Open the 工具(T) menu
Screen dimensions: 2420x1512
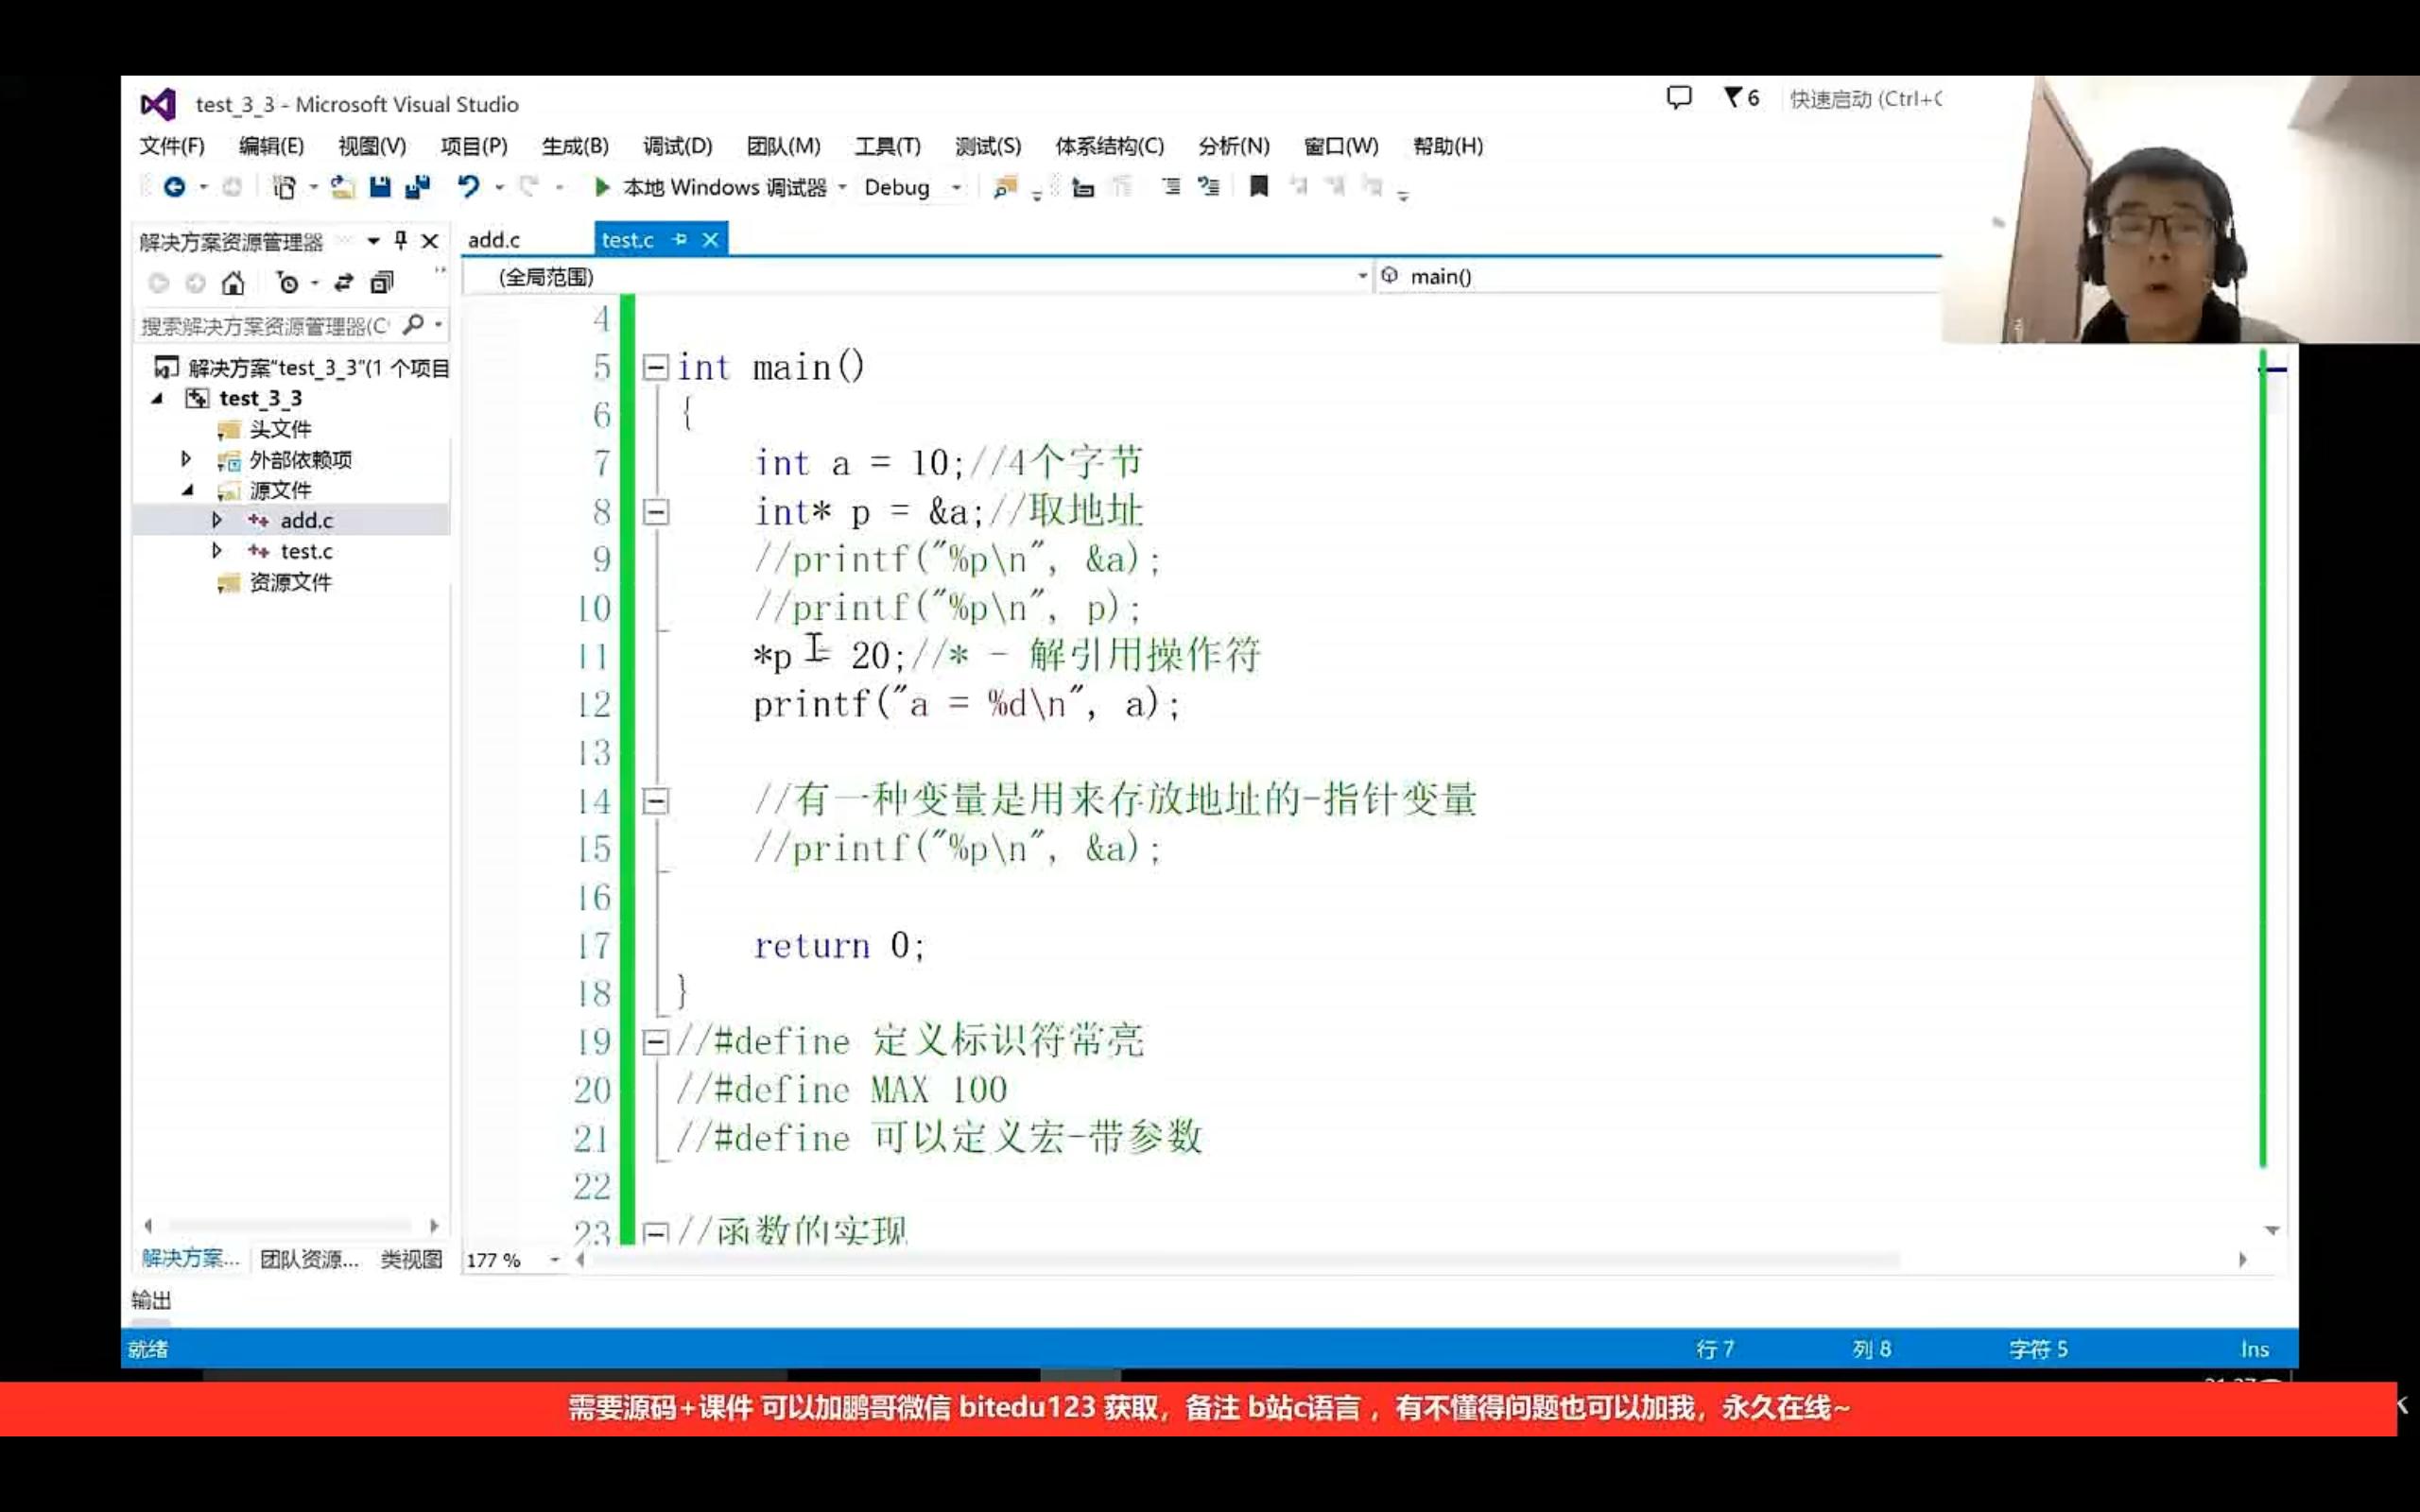point(887,146)
